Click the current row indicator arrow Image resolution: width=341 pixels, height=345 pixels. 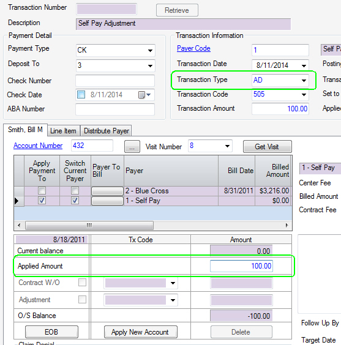17,201
